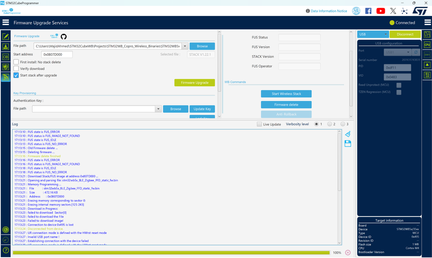The height and width of the screenshot is (258, 432).
Task: Open the help question mark icon
Action: coord(6,250)
